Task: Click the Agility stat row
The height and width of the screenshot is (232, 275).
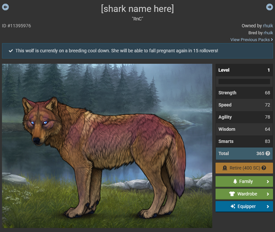Action: [244, 117]
